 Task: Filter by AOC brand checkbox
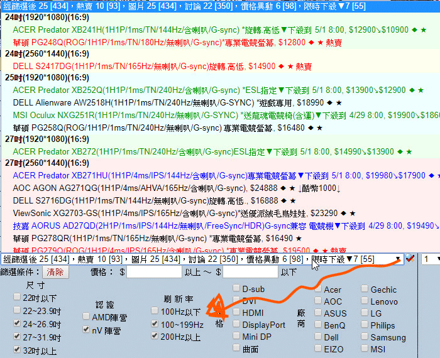coord(318,300)
